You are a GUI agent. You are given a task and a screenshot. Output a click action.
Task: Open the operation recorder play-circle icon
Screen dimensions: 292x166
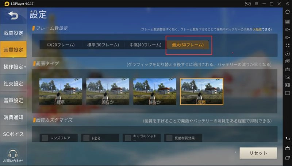tap(288, 54)
